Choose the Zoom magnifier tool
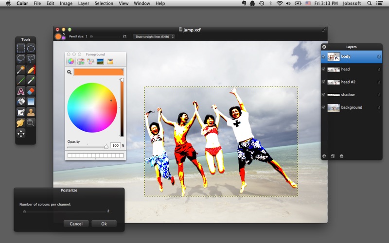The image size is (389, 243). pyautogui.click(x=31, y=123)
